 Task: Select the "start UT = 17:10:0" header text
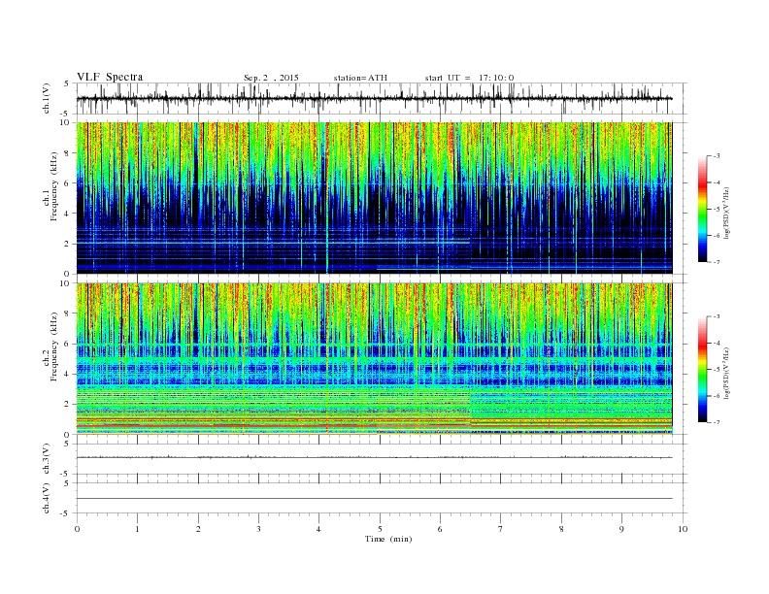(x=469, y=78)
